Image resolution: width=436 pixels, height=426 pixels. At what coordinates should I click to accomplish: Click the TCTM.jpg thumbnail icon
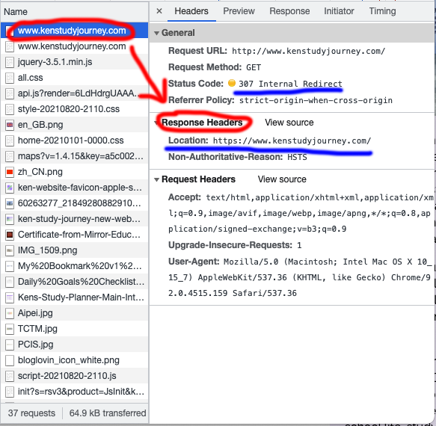click(x=10, y=329)
